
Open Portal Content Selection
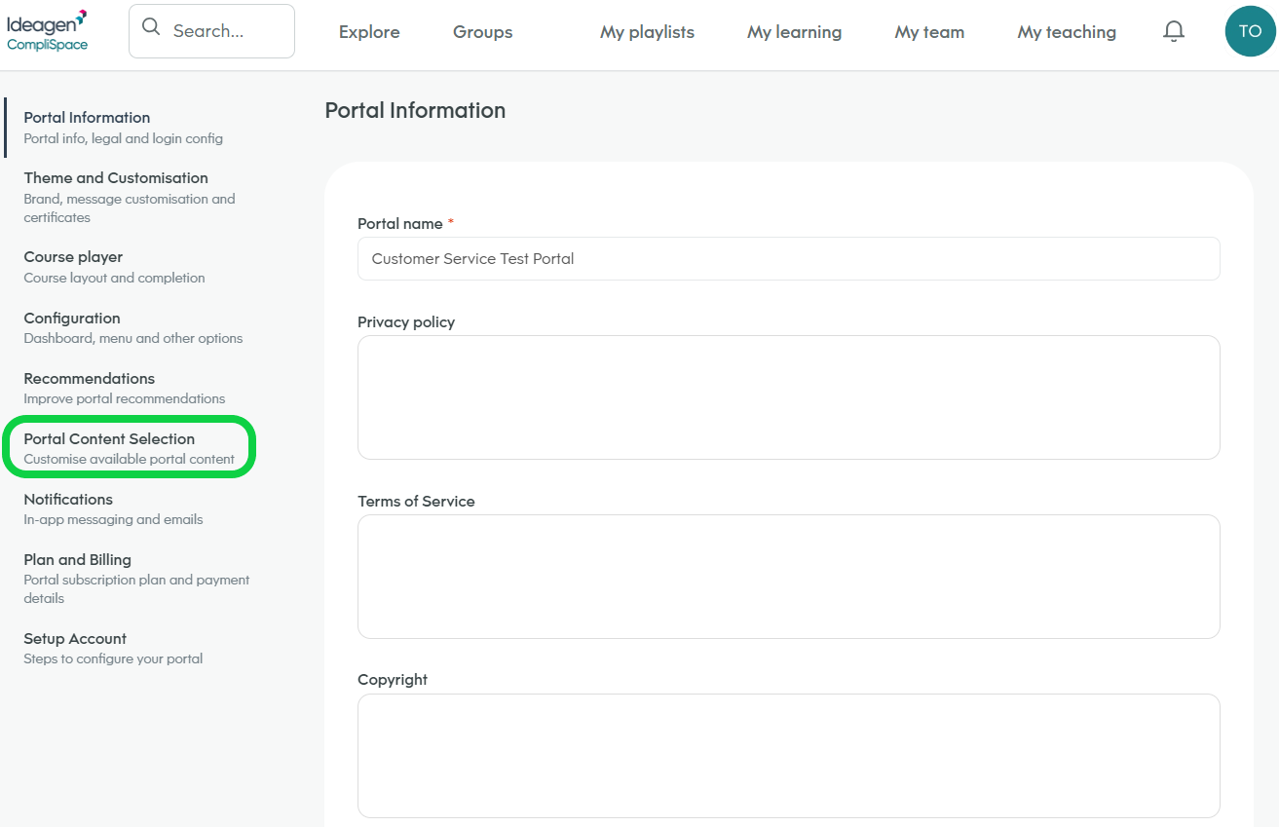tap(109, 438)
